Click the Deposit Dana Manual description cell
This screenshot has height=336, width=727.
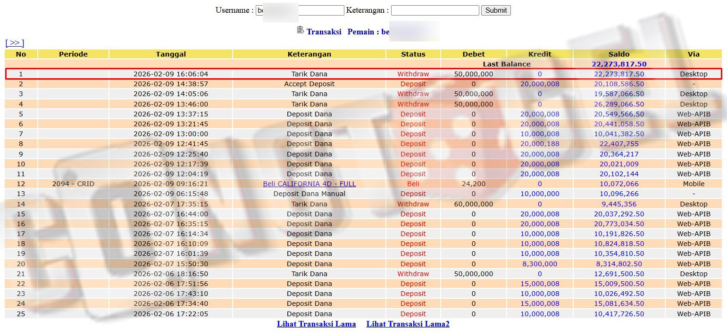pyautogui.click(x=309, y=194)
